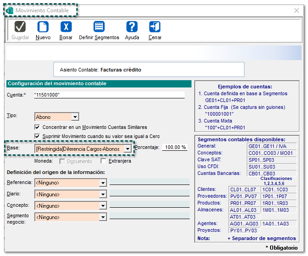Open the Segmento negocio dropdown
The width and height of the screenshot is (308, 256).
pyautogui.click(x=103, y=217)
